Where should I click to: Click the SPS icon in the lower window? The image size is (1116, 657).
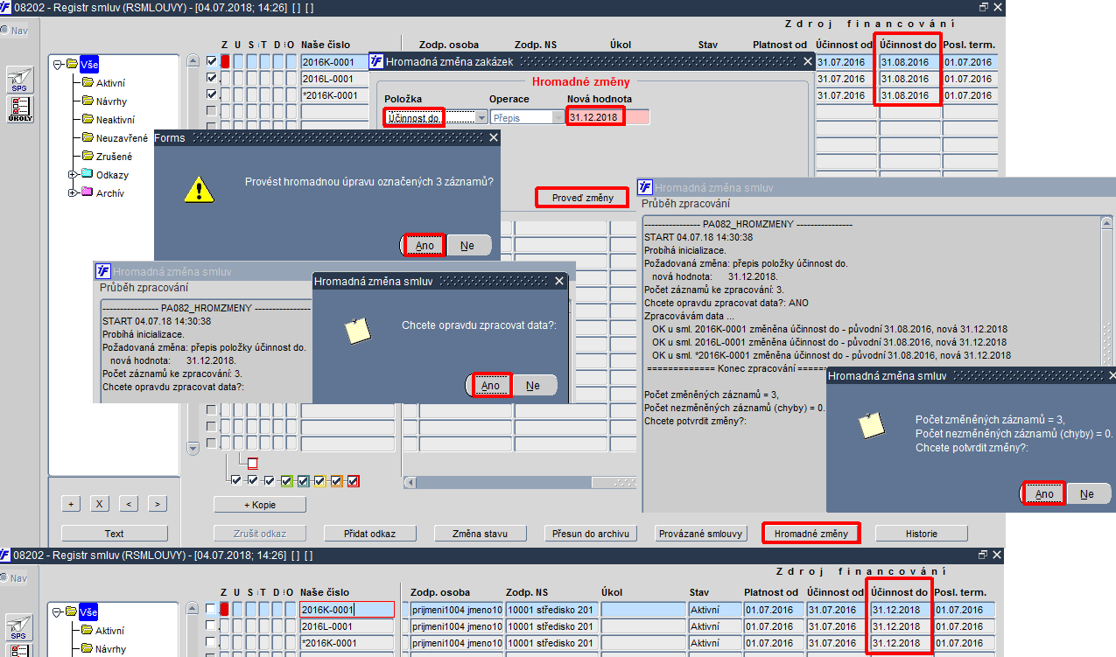19,628
